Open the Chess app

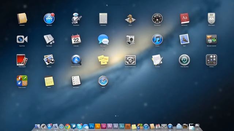point(130,19)
